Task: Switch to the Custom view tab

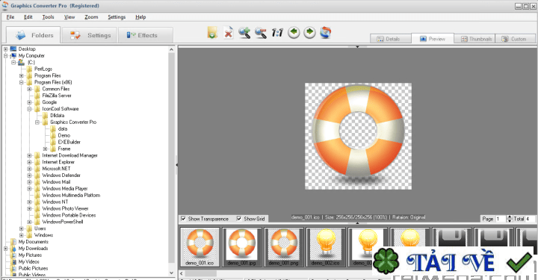Action: [515, 39]
